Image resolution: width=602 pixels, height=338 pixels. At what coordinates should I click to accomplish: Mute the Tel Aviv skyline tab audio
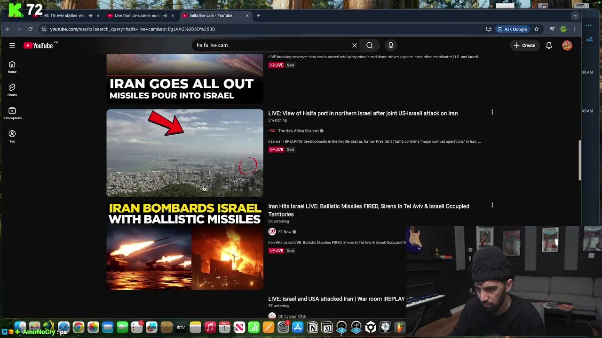pos(90,15)
